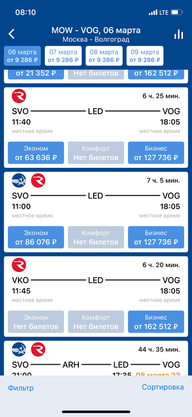Switch to the 07 марта date tab
Image resolution: width=192 pixels, height=417 pixels.
tap(63, 56)
